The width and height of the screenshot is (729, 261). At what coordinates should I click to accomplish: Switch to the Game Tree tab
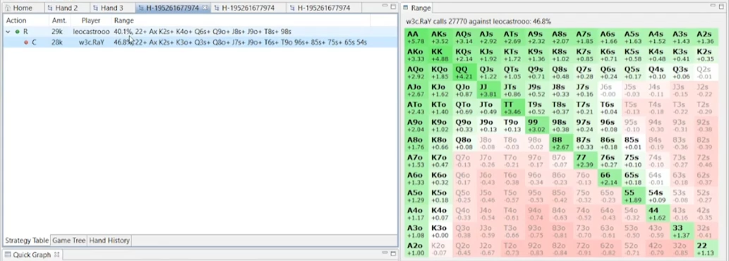[69, 240]
